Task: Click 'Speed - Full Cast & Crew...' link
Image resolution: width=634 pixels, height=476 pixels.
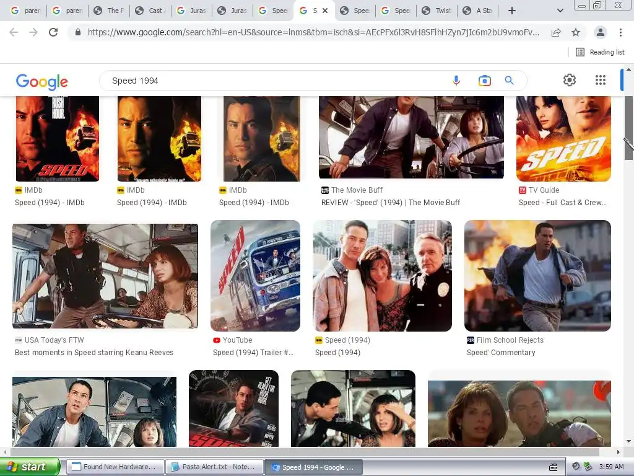Action: click(562, 203)
